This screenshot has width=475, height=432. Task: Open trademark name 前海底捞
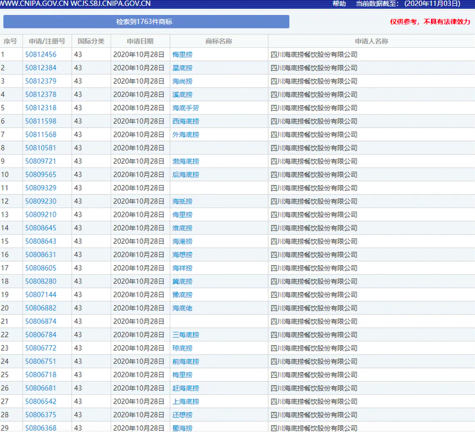186,361
